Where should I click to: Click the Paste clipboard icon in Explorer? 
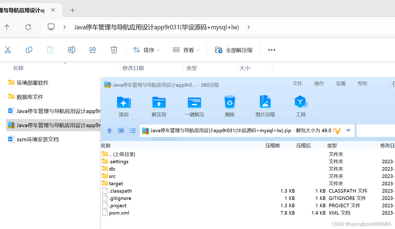(x=50, y=50)
